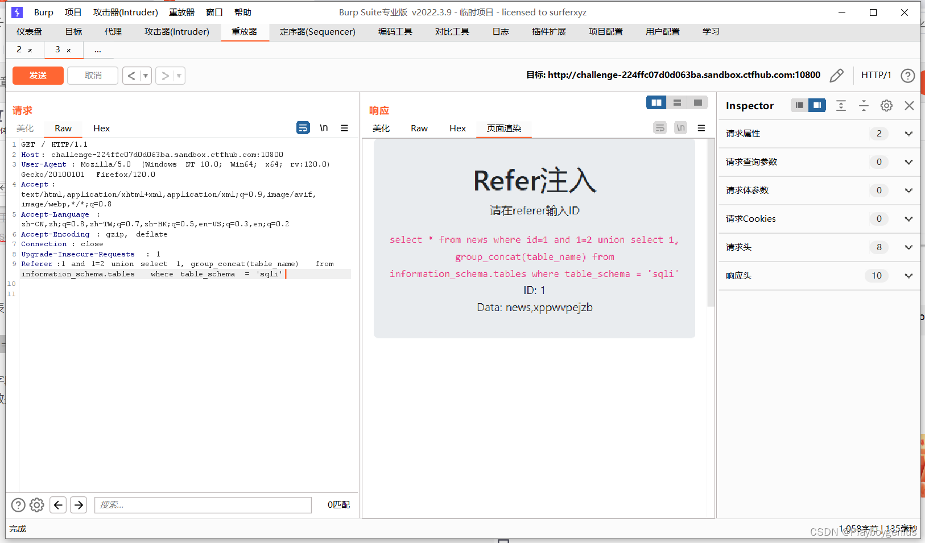
Task: Open search settings gear icon
Action: [x=37, y=505]
